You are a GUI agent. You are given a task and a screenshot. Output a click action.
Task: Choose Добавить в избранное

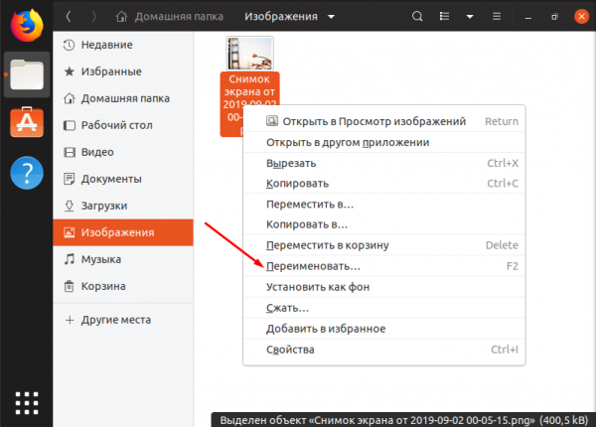(x=383, y=329)
